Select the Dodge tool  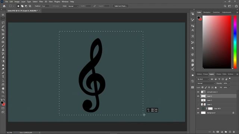point(3,69)
